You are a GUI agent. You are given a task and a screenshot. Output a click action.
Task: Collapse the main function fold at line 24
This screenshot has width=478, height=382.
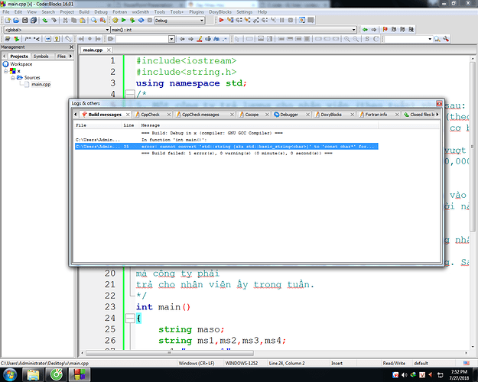(129, 319)
